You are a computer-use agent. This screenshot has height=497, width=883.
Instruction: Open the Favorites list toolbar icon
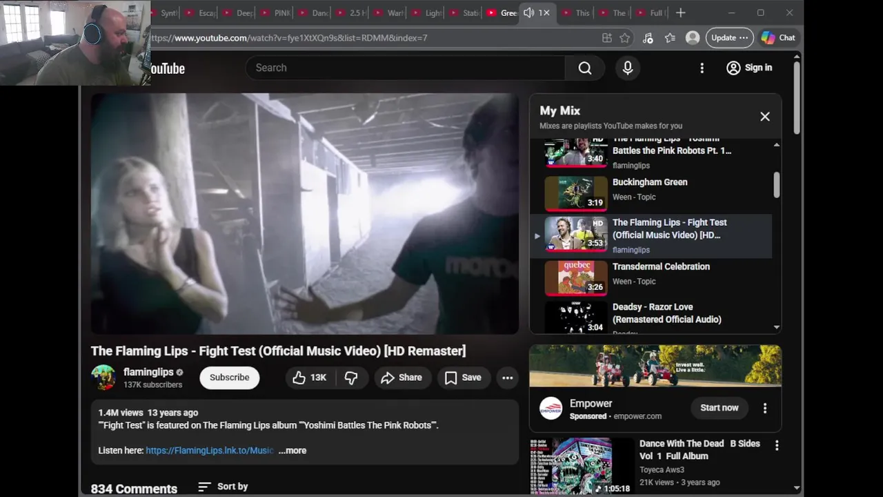tap(670, 38)
